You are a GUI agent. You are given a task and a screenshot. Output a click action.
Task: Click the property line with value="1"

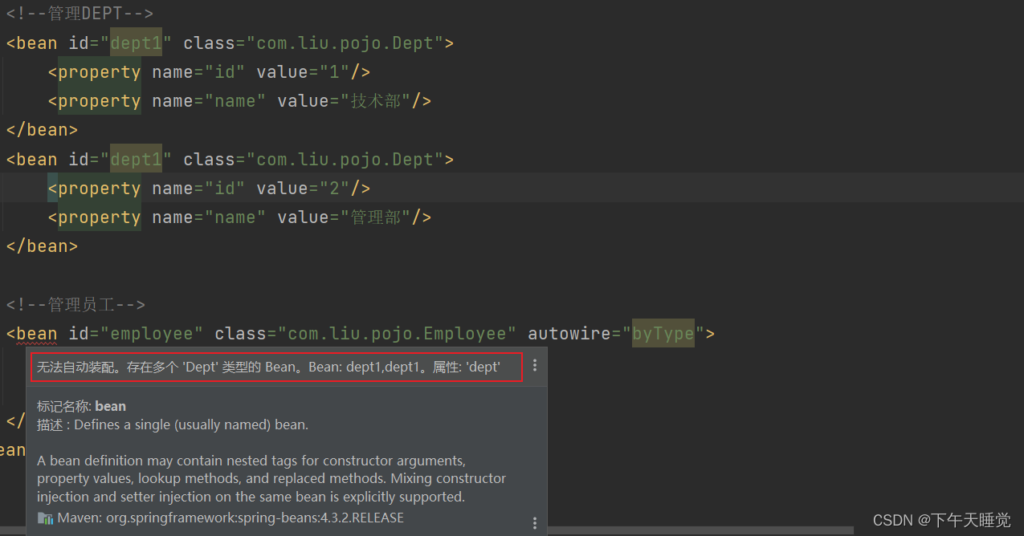click(x=209, y=72)
